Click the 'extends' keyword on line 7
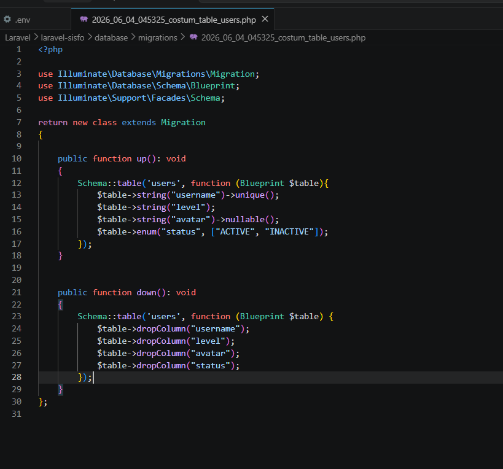This screenshot has width=503, height=469. click(139, 122)
